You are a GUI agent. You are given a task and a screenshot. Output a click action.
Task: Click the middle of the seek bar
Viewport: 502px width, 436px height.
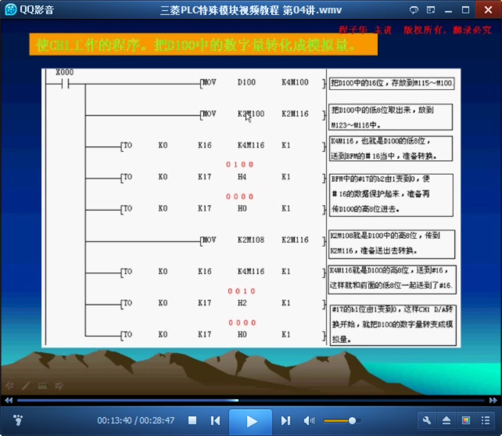click(x=251, y=401)
